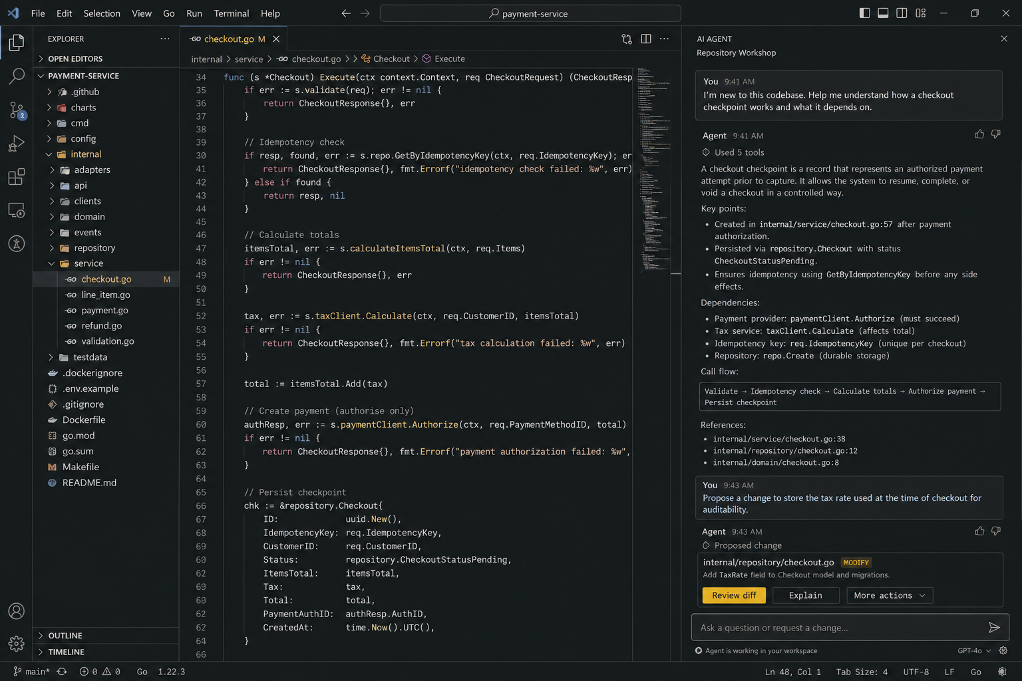The image size is (1022, 681).
Task: Click the editor minimap code overview
Action: point(653,170)
